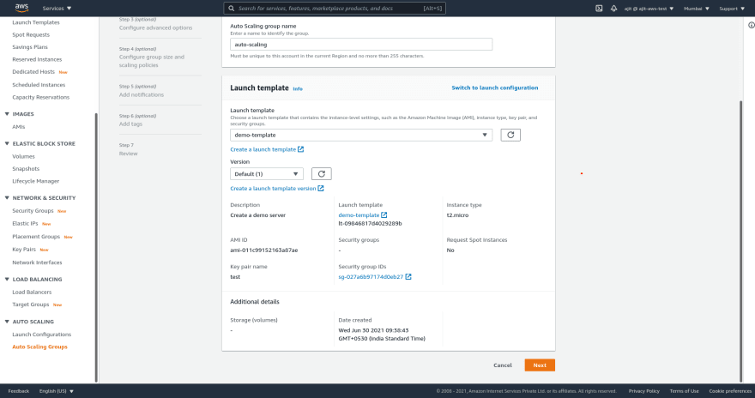Open Launch Configurations in sidebar

coord(41,334)
